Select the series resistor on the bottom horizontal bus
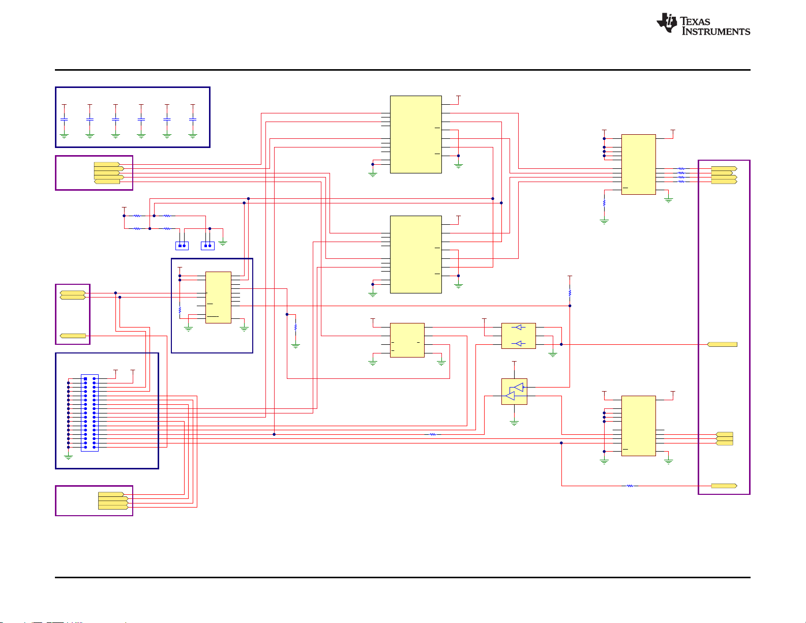 tap(433, 434)
